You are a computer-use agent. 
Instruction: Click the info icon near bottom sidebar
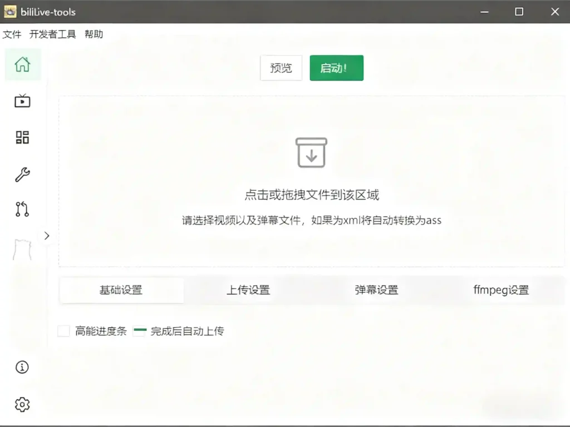click(x=22, y=367)
